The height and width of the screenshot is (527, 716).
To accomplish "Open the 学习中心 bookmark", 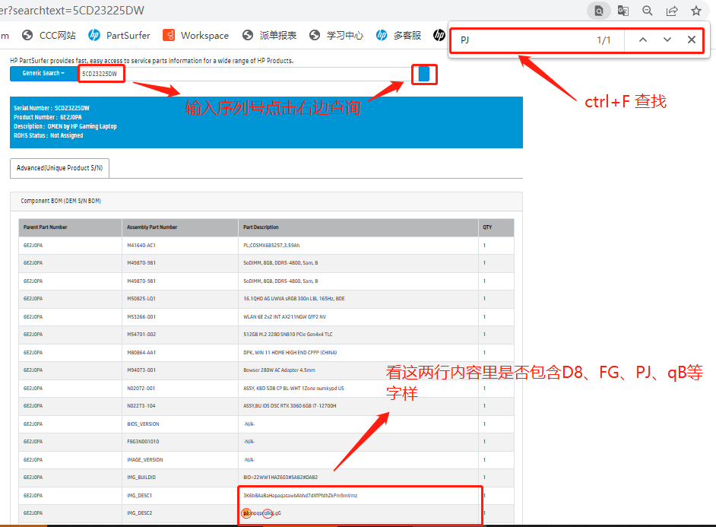I will point(336,35).
